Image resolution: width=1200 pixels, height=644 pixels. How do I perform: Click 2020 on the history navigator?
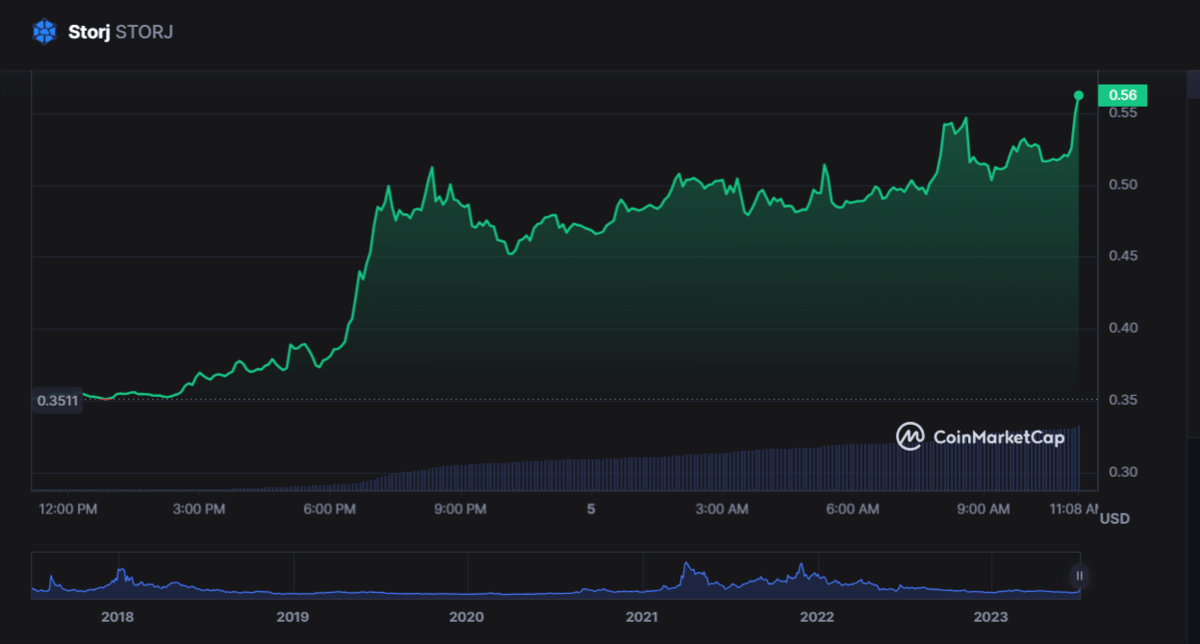coord(467,616)
